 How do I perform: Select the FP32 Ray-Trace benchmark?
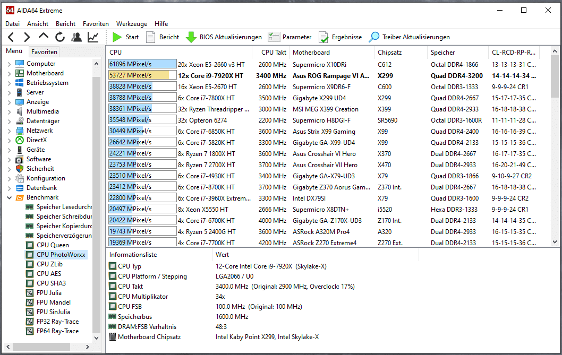click(53, 322)
